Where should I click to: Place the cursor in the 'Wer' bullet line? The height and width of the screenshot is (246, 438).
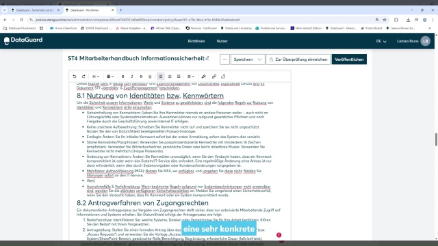90,180
